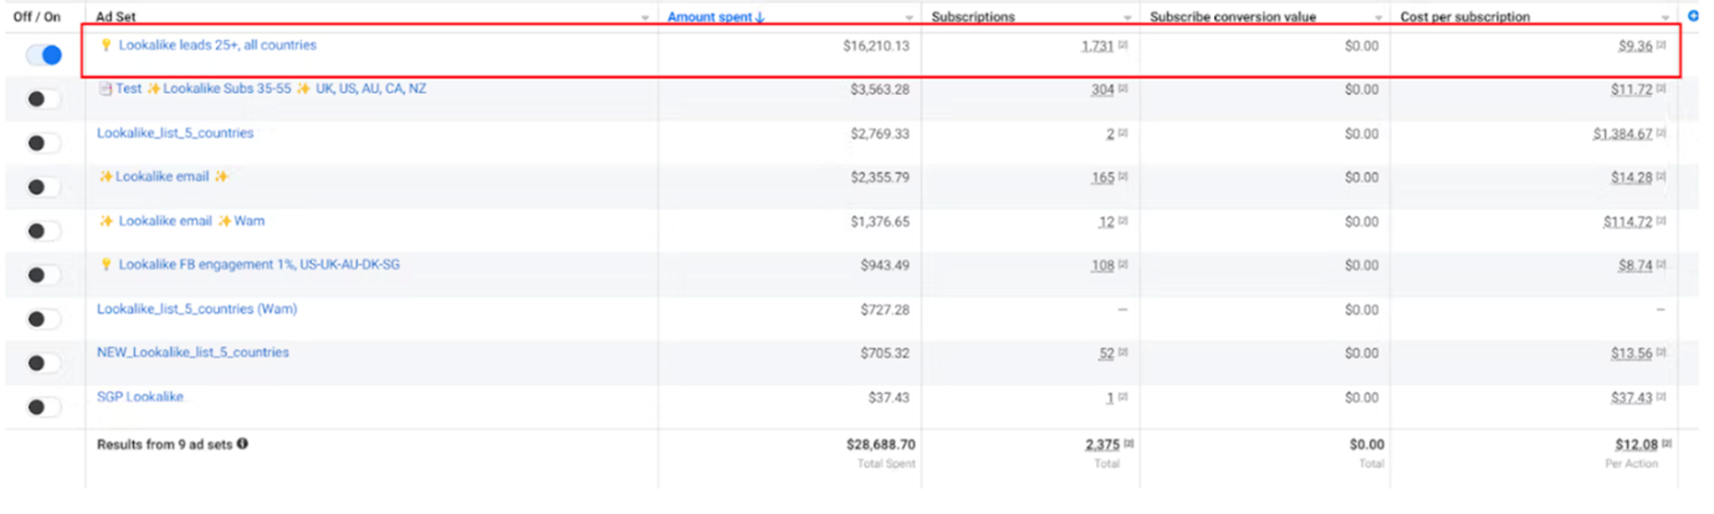
Task: Click attribution icon beside 304 subscriptions
Action: pyautogui.click(x=1123, y=88)
